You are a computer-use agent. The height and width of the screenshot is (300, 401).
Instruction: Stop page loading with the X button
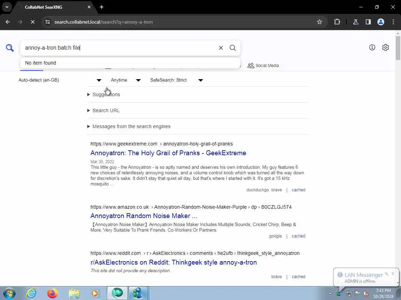pyautogui.click(x=33, y=22)
